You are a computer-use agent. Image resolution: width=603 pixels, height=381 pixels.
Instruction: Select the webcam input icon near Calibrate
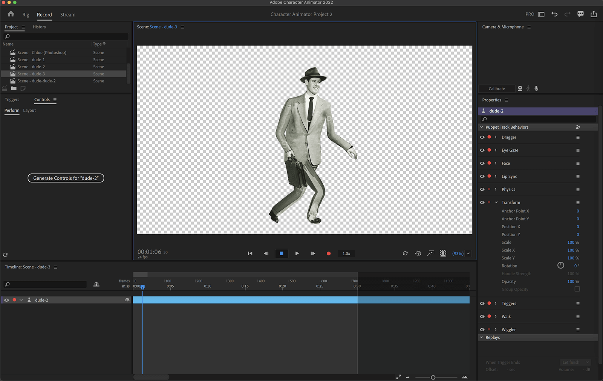(x=520, y=88)
